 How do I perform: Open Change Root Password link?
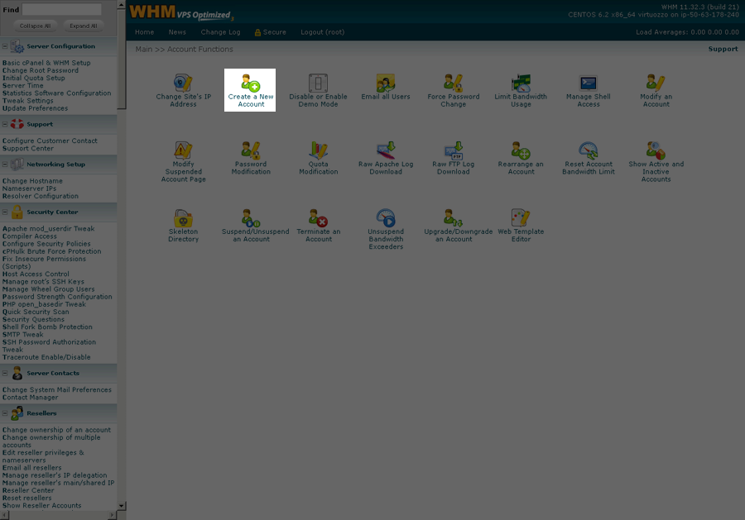pos(41,70)
